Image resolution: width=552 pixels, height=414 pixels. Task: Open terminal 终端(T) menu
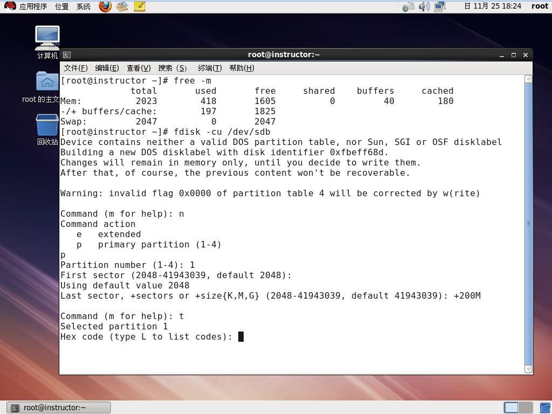coord(210,68)
